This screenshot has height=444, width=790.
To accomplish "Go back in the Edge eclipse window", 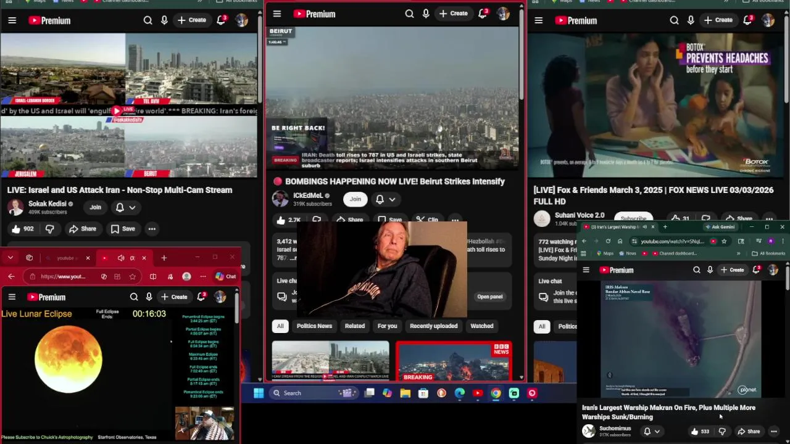I will point(11,277).
